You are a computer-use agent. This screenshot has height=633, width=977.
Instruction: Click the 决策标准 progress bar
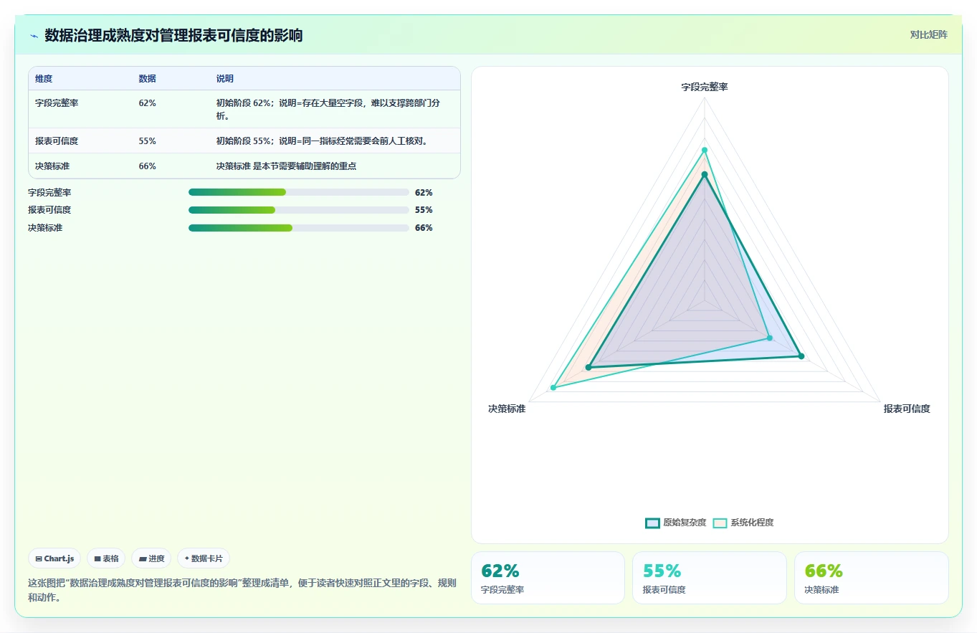pos(298,228)
